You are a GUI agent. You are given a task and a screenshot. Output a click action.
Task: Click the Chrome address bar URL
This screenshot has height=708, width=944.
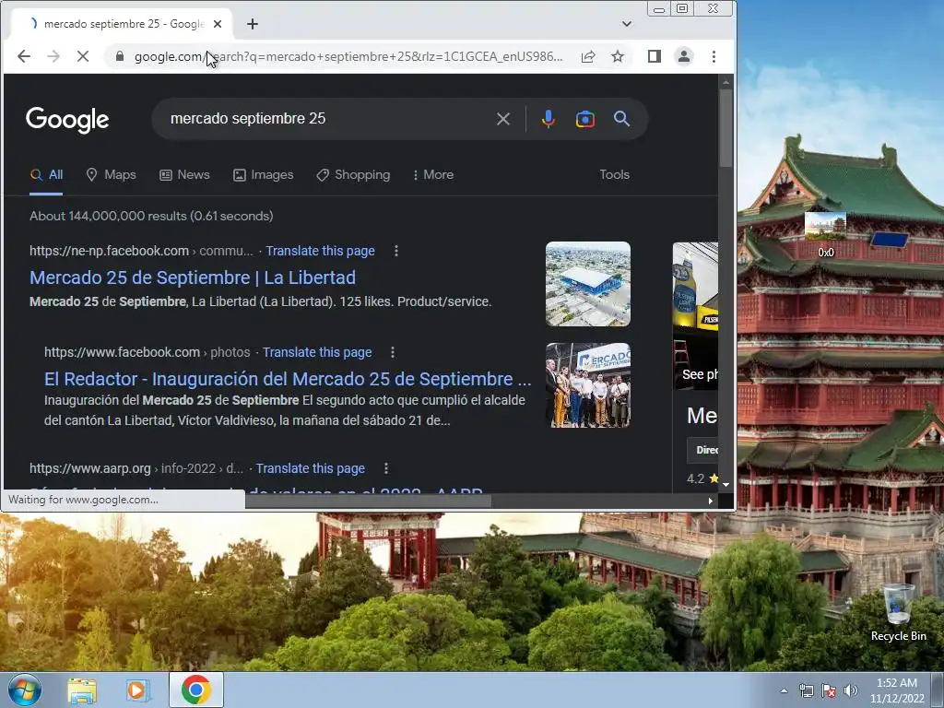pyautogui.click(x=348, y=56)
